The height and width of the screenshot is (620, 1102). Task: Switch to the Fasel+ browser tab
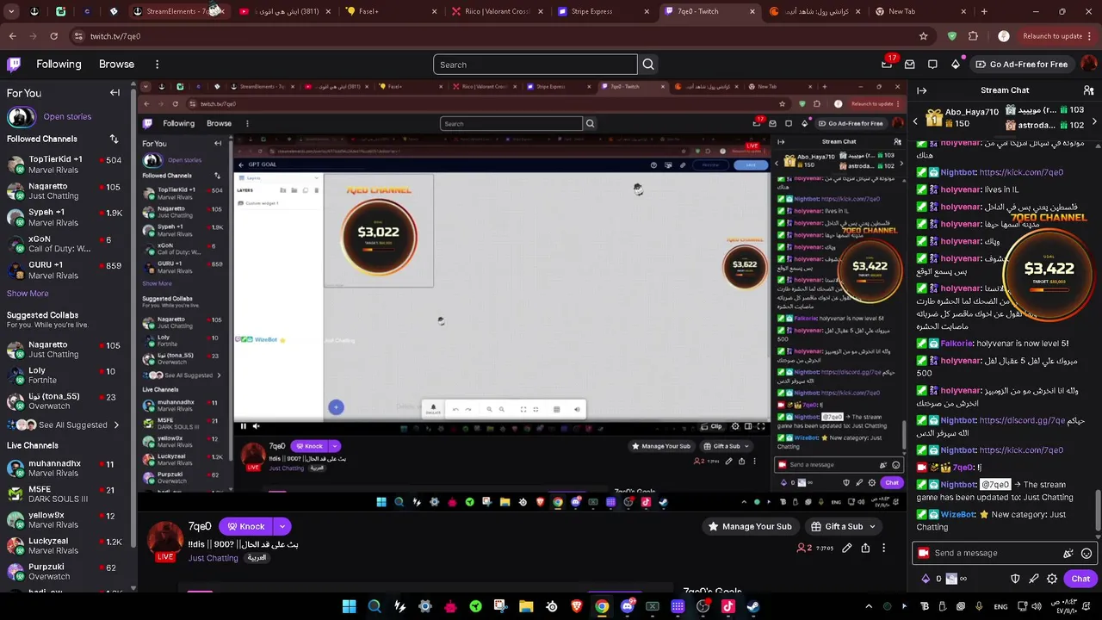pos(390,11)
